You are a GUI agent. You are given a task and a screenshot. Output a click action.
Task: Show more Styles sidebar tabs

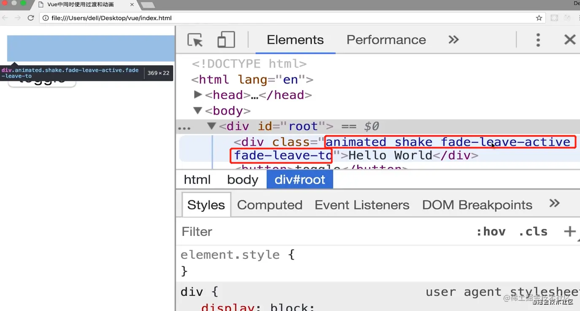pos(554,204)
